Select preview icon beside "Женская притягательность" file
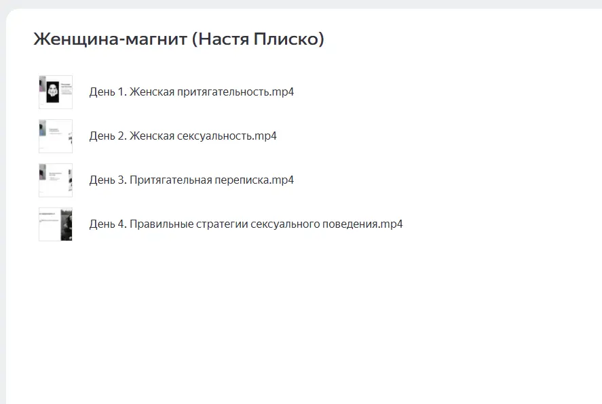Image resolution: width=602 pixels, height=404 pixels. [x=56, y=92]
